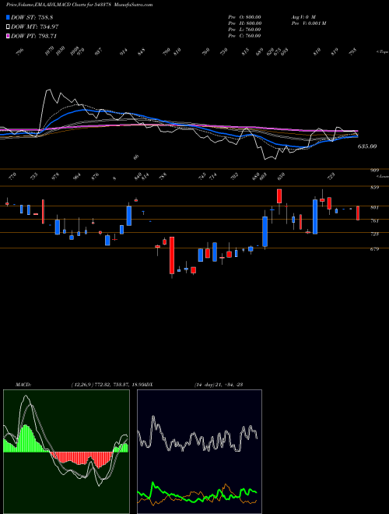Click the 'Pre C: 760.00' value
Viewport: 389px width, 514px height.
click(244, 36)
